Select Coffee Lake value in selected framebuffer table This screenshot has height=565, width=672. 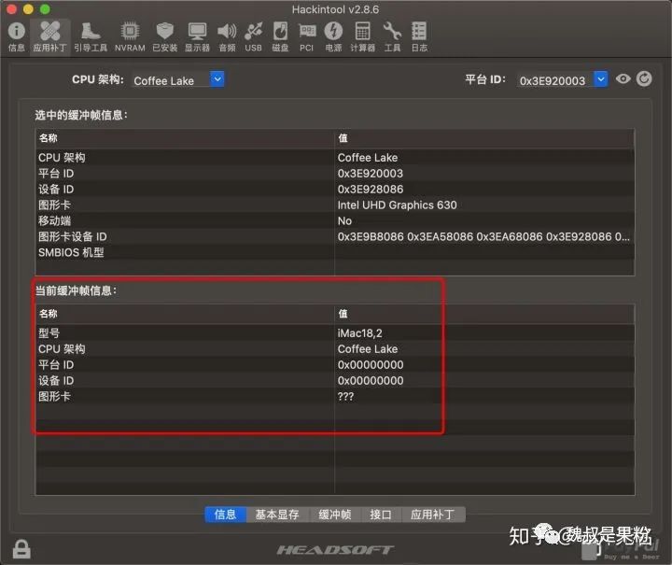368,157
